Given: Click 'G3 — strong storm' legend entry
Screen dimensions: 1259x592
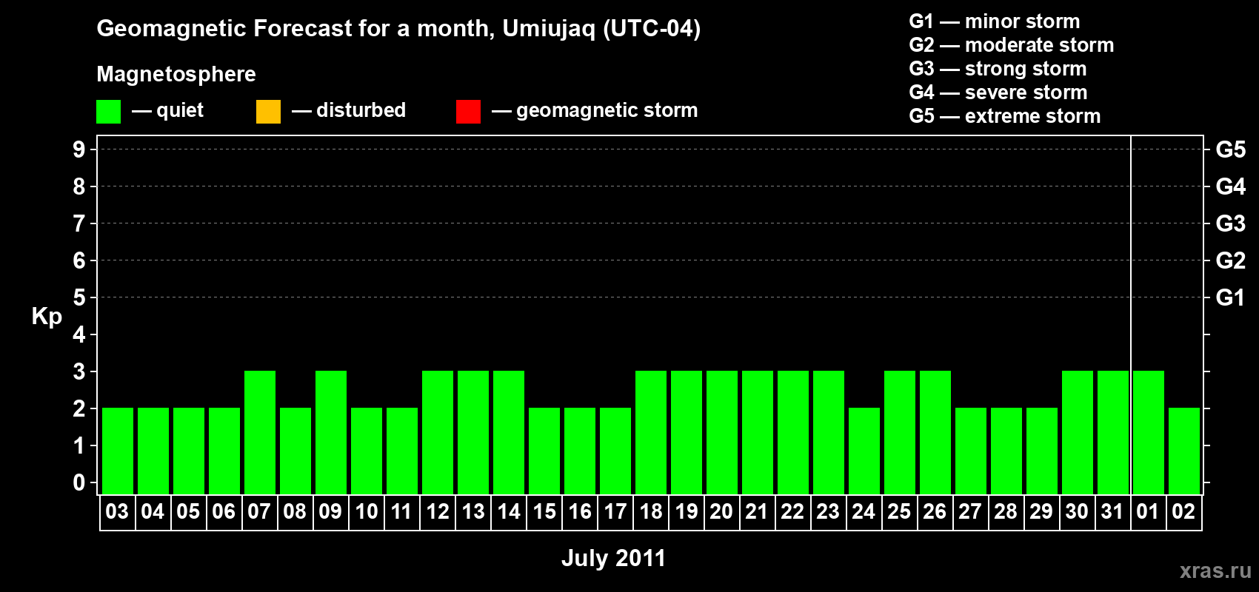Looking at the screenshot, I should 998,69.
